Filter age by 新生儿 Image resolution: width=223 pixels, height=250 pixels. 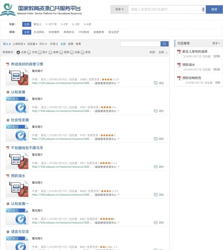[x=38, y=24]
